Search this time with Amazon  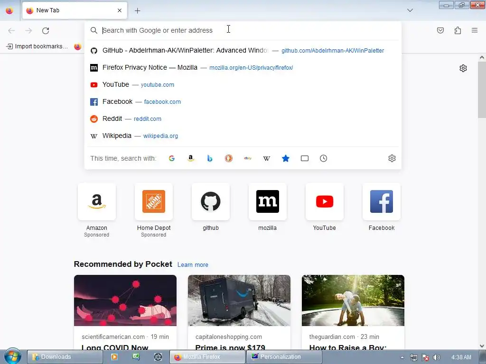click(x=191, y=158)
